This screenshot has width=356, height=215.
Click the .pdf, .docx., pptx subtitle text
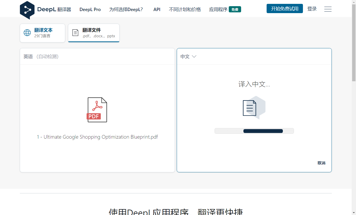pos(99,36)
